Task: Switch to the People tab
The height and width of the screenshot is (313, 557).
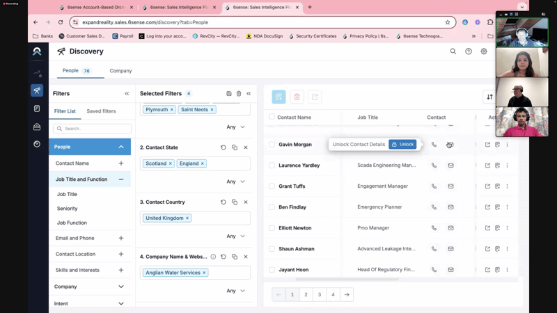Action: (80, 71)
